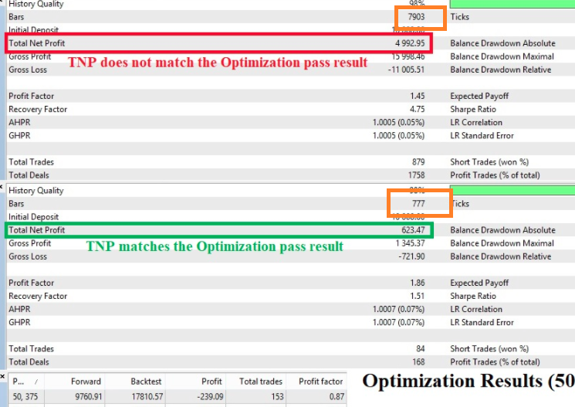Click the Gross Profit value 1 345.37
Viewport: 575px width, 407px height.
[x=410, y=243]
